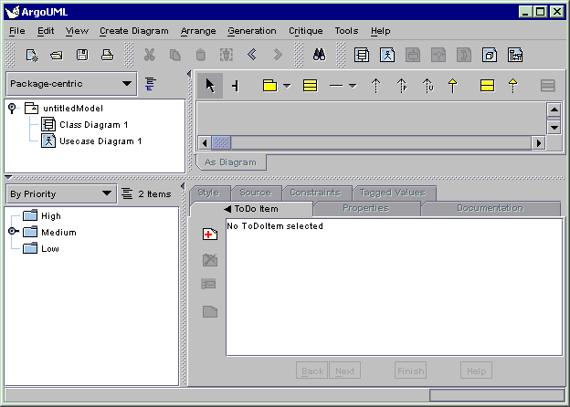The image size is (570, 407).
Task: Select Usecase Diagram 1 in tree
Action: (x=91, y=141)
